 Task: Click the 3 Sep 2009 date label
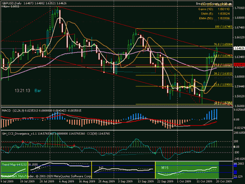pyautogui.click(x=125, y=182)
